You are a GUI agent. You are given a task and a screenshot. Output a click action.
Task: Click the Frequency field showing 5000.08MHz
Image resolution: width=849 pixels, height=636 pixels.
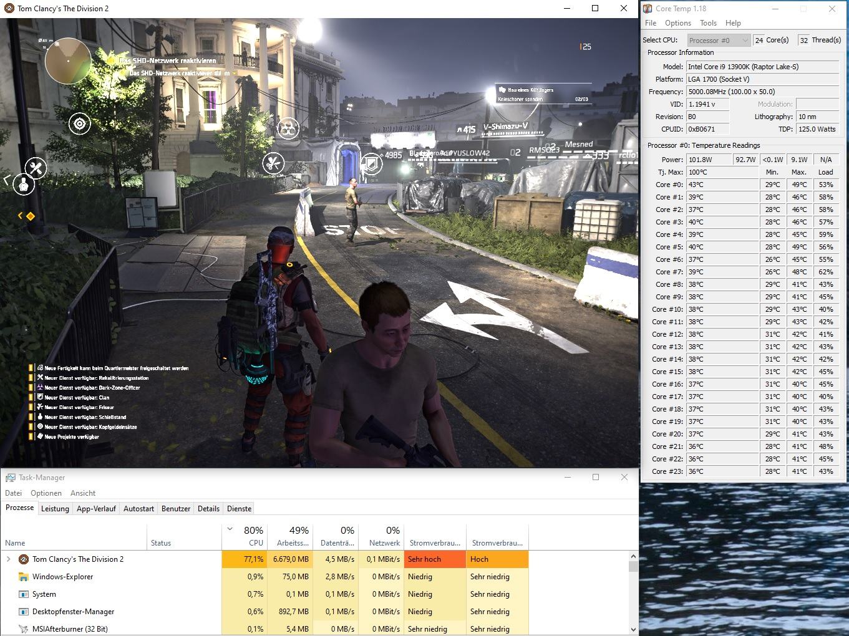[x=762, y=92]
